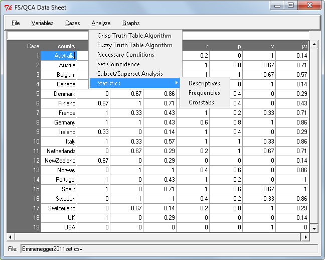Choose Set Coincidence menu entry
This screenshot has height=260, width=325.
[x=118, y=64]
